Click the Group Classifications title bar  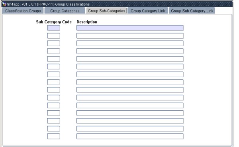[x=117, y=4]
